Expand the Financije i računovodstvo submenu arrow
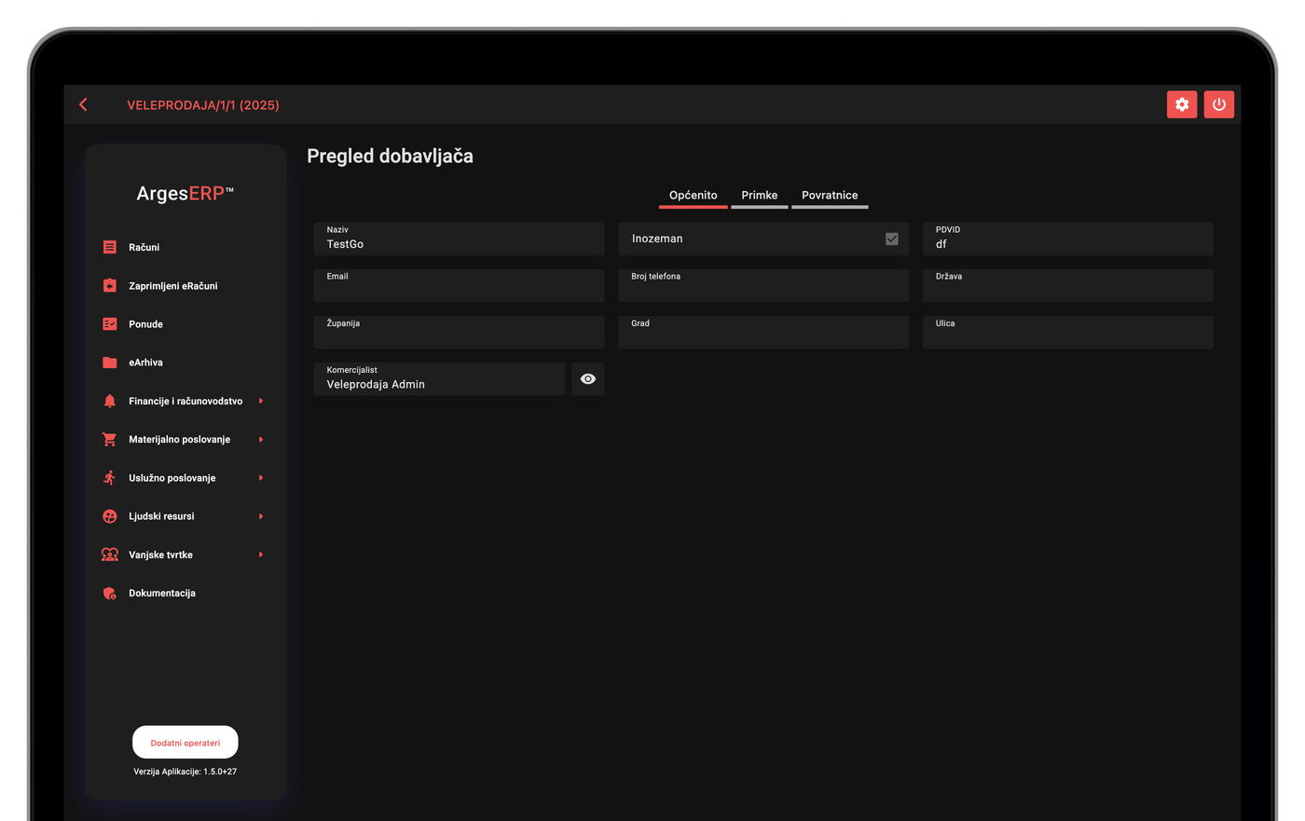 tap(261, 401)
